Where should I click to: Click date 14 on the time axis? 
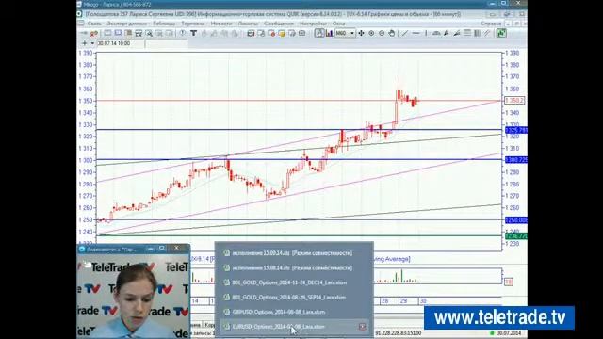pos(195,301)
